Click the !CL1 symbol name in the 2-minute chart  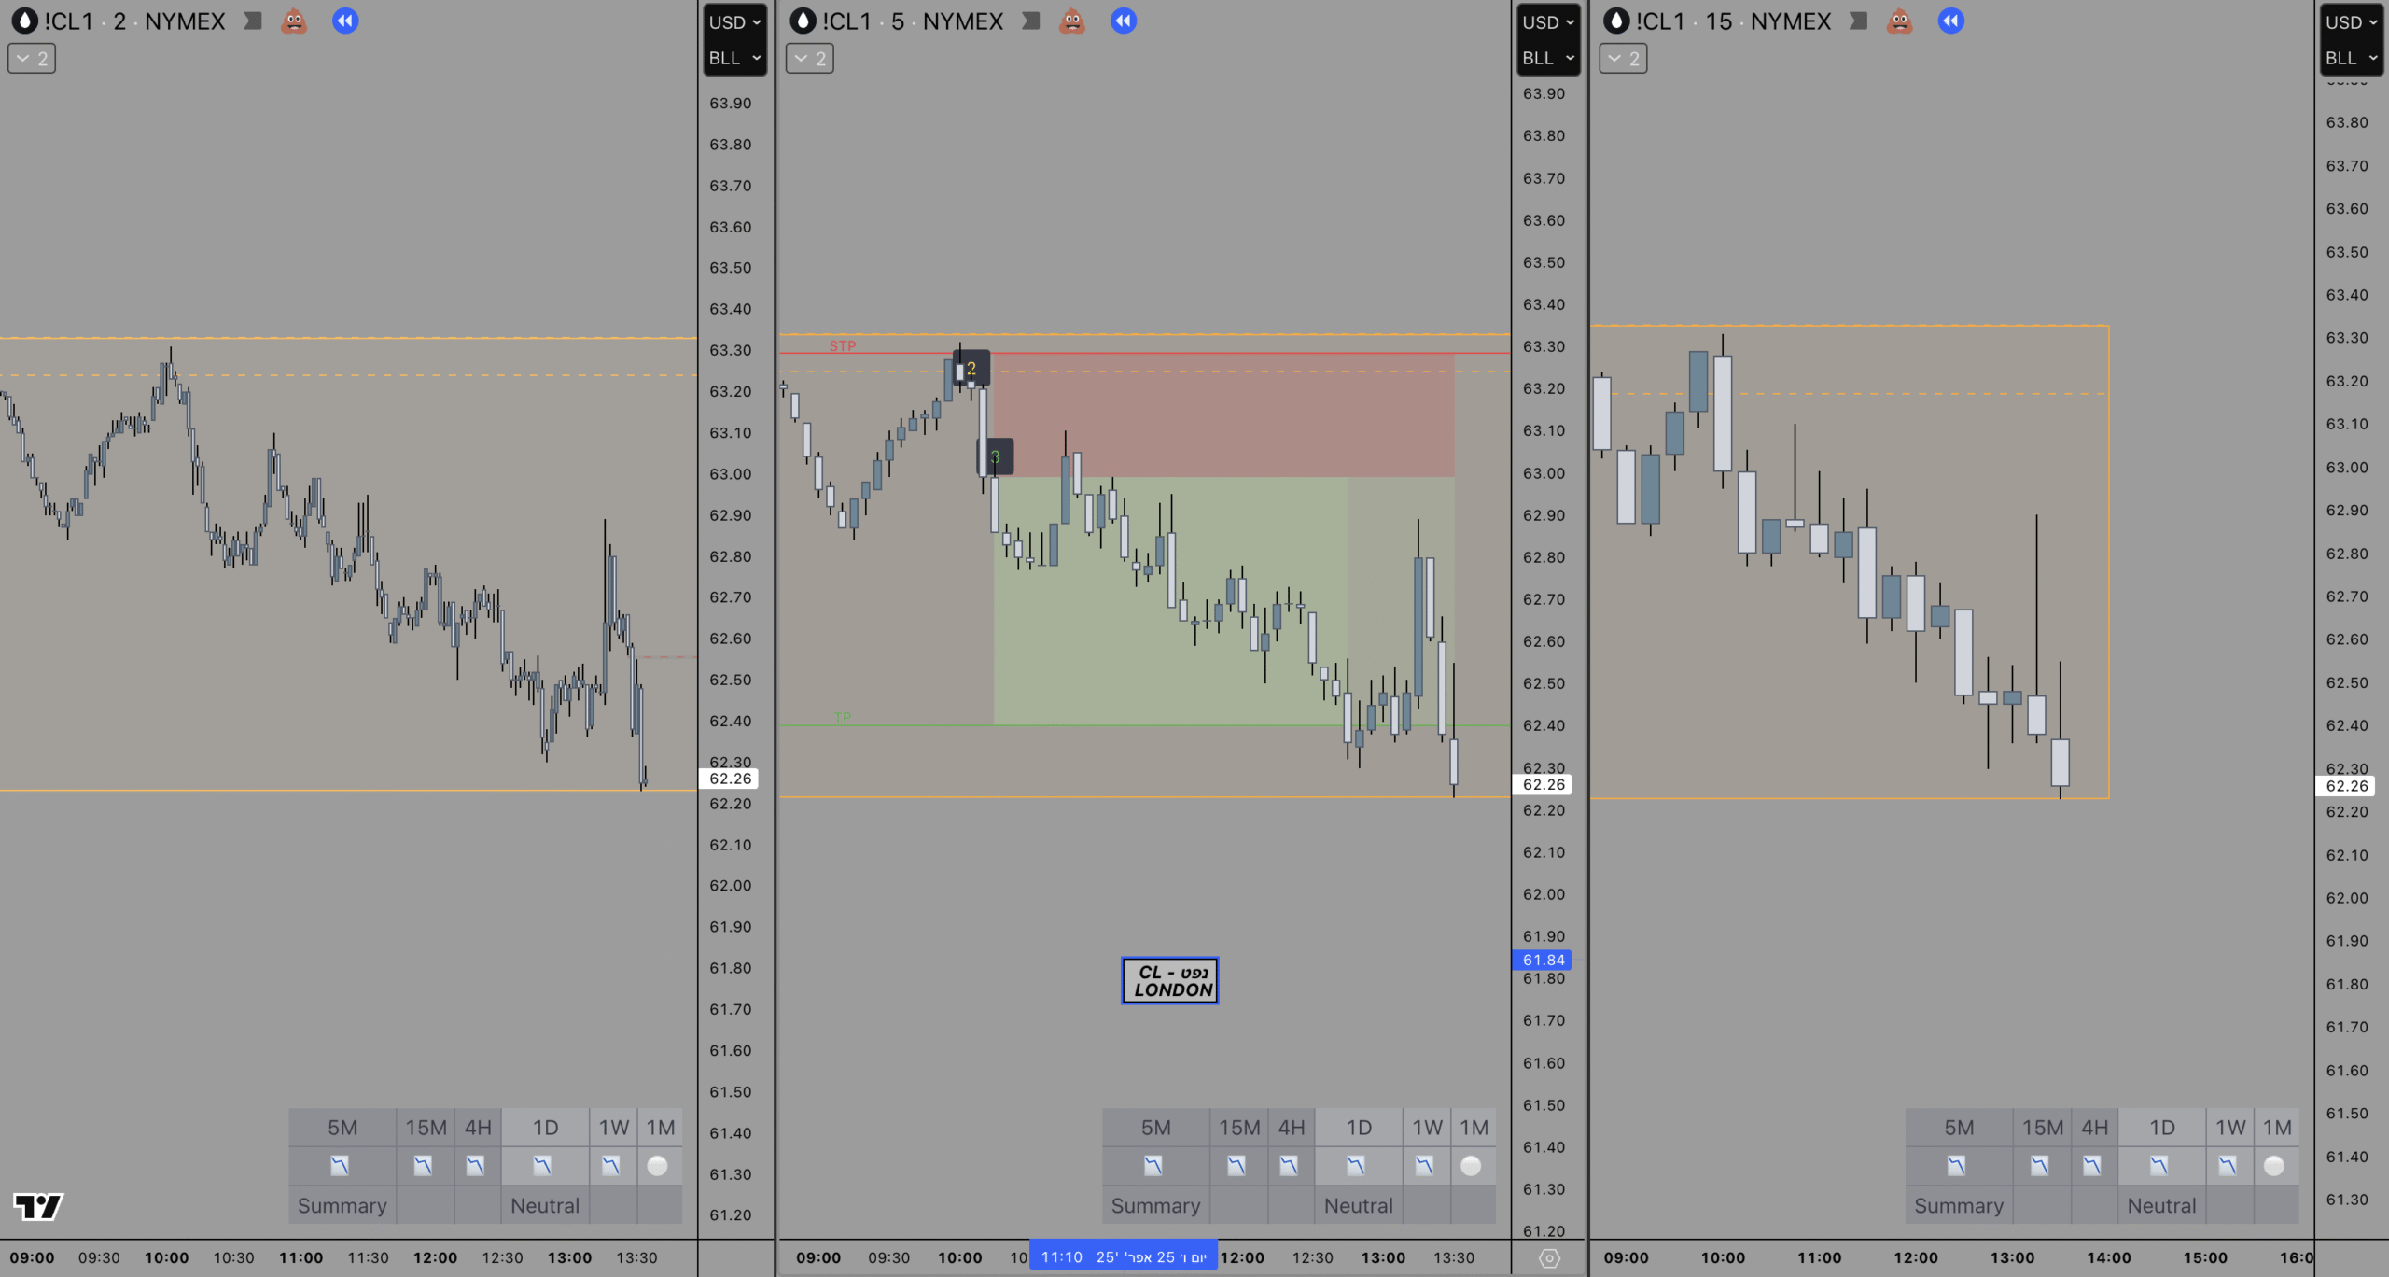69,21
